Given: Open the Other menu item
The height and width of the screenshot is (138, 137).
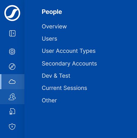Looking at the screenshot, I should (x=49, y=100).
